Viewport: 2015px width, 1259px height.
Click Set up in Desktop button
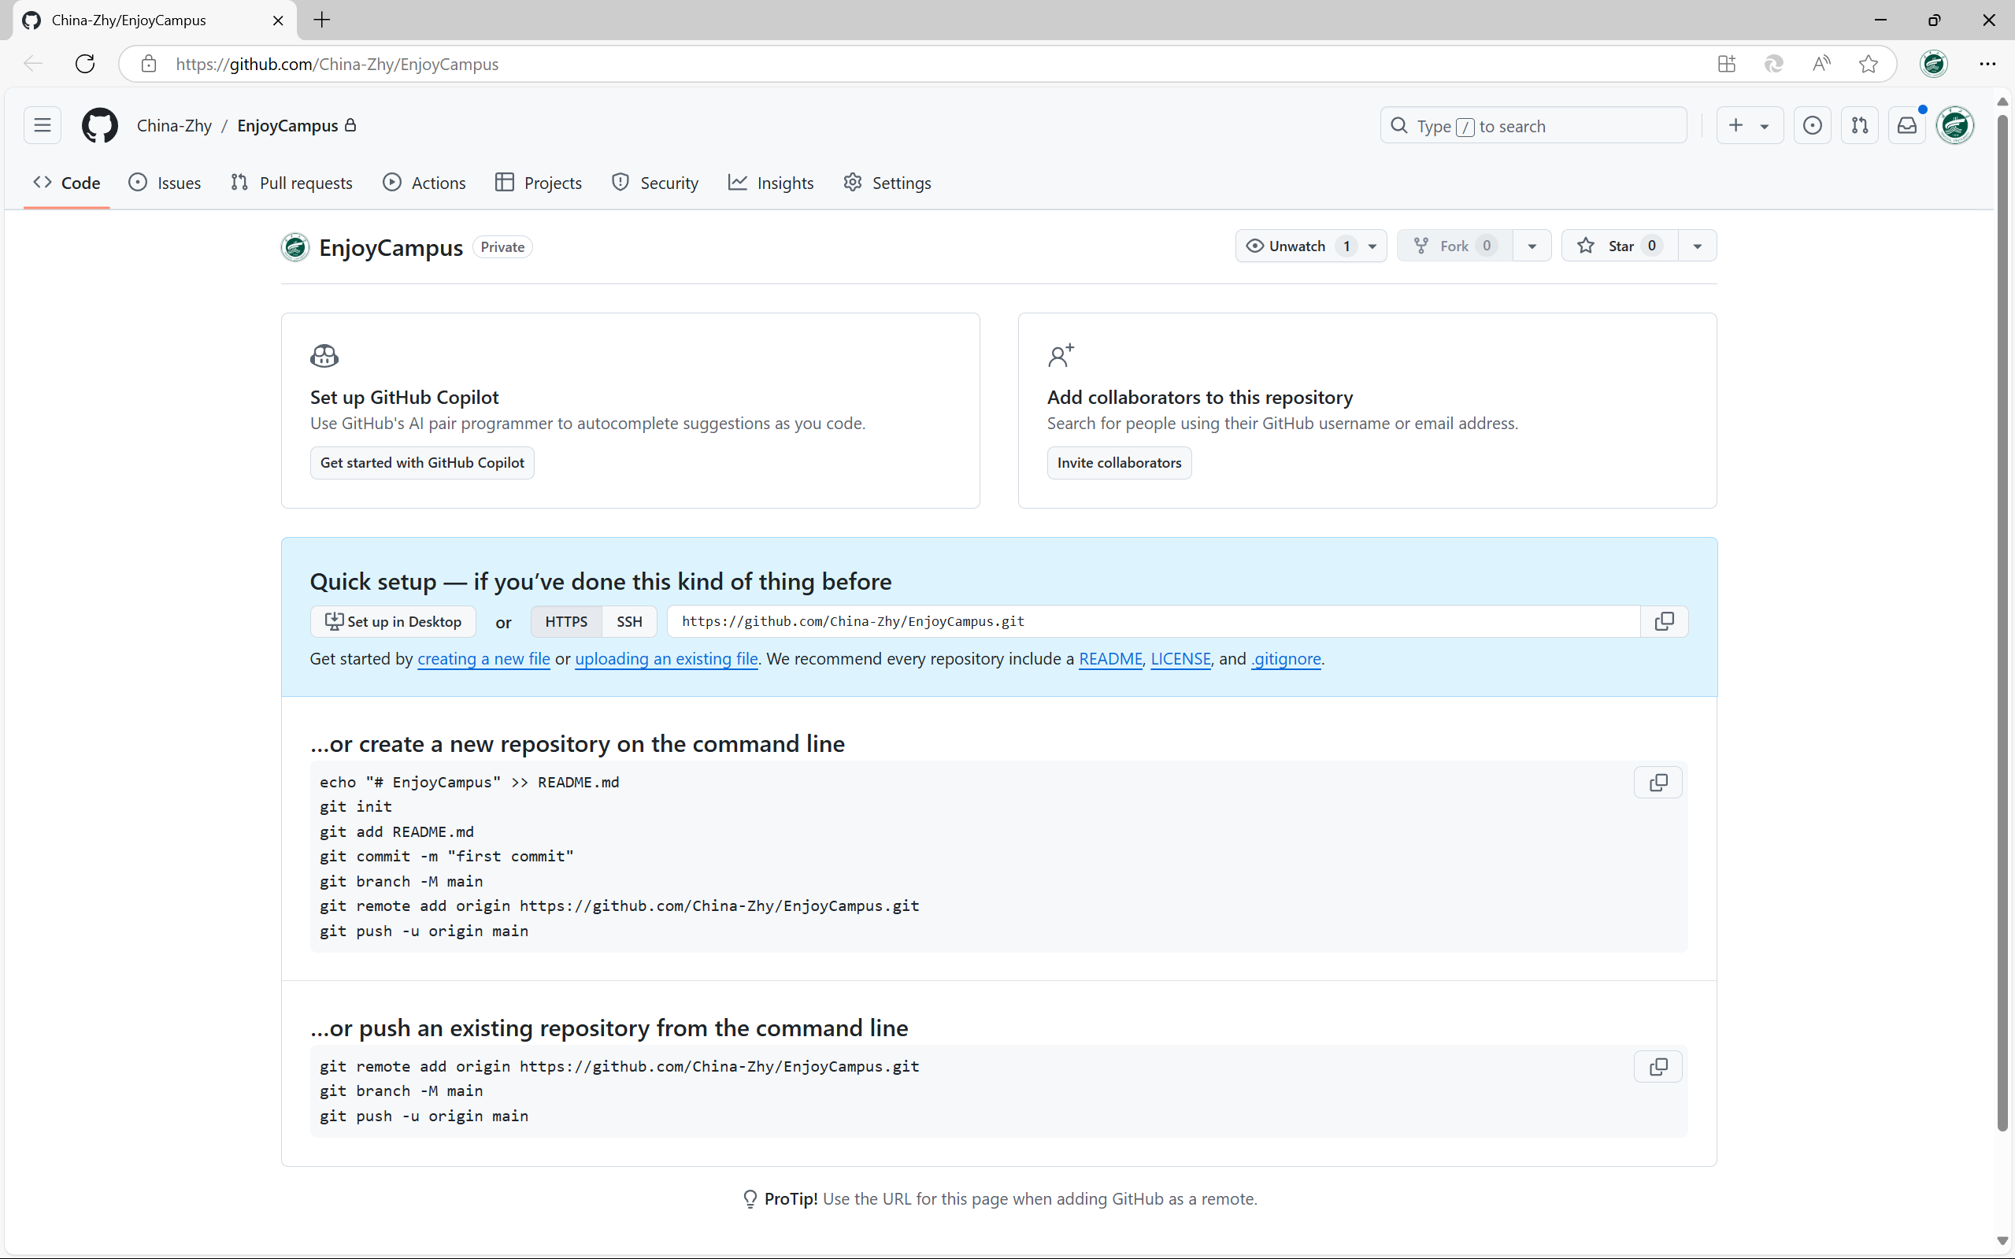(393, 621)
